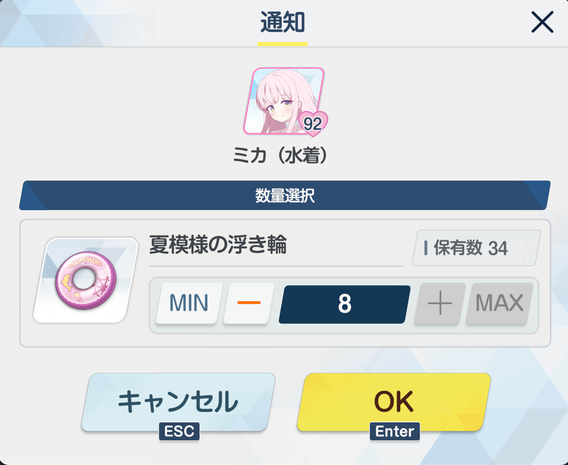The width and height of the screenshot is (568, 465).
Task: Set quantity to minimum with MIN
Action: [189, 303]
